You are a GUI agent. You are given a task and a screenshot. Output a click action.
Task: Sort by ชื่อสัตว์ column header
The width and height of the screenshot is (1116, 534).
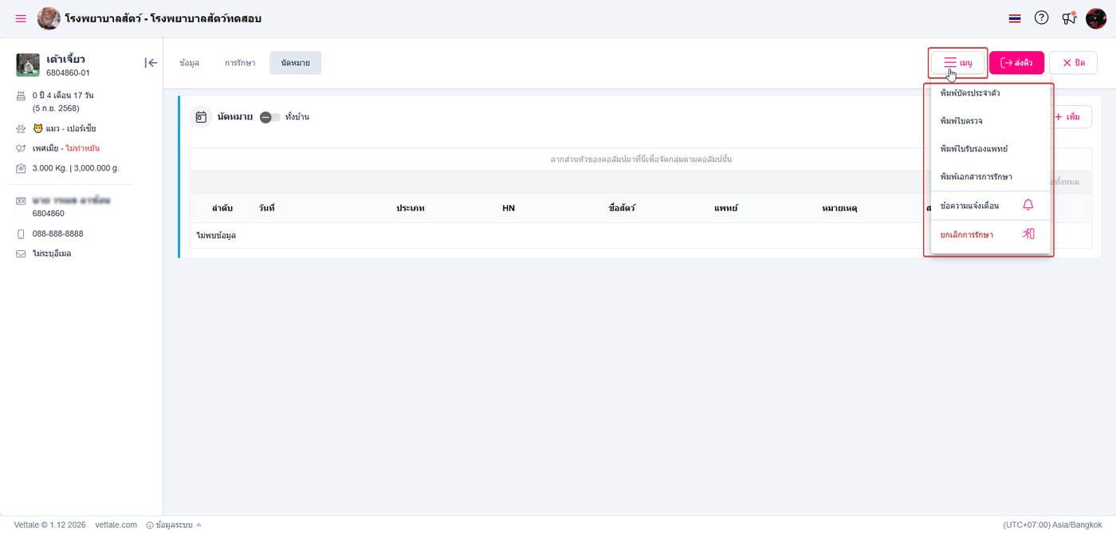click(x=622, y=208)
